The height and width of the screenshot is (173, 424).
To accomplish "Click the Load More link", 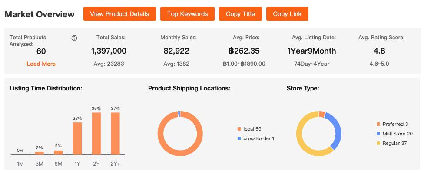I will pyautogui.click(x=41, y=64).
